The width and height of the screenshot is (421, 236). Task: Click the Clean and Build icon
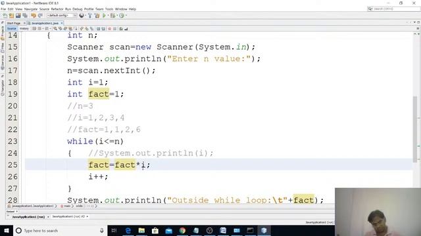pos(97,16)
